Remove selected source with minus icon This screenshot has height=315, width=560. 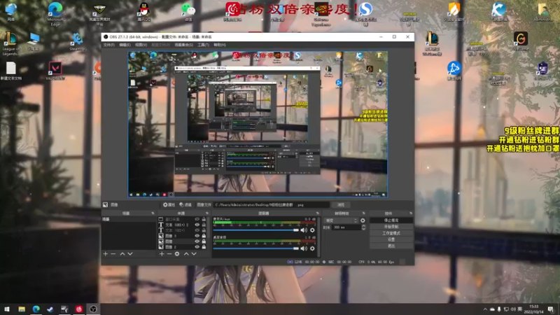[x=169, y=253]
